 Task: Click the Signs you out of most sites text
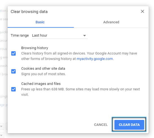coord(43,74)
